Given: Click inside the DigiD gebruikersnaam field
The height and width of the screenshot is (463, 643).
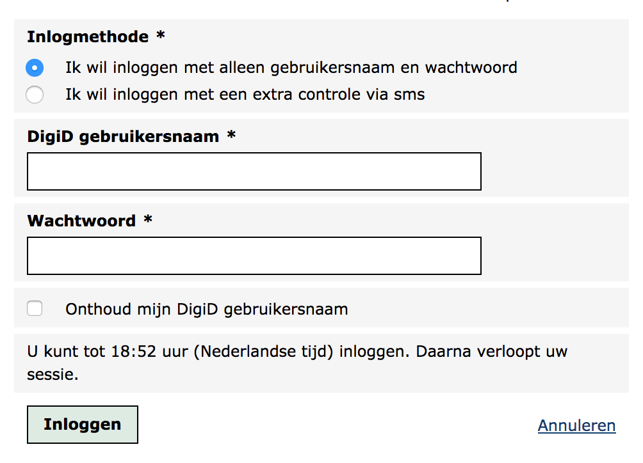Looking at the screenshot, I should 254,171.
